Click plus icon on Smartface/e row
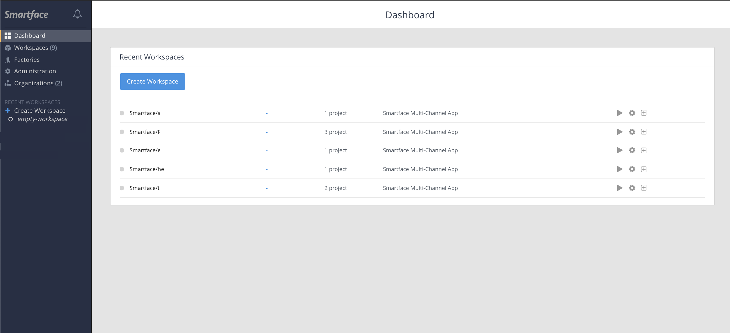This screenshot has width=730, height=333. 644,150
